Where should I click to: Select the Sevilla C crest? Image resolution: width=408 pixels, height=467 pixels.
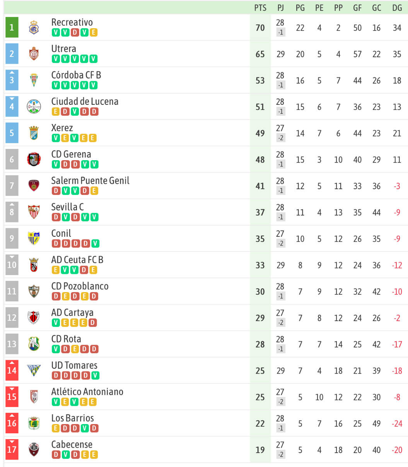(x=34, y=212)
